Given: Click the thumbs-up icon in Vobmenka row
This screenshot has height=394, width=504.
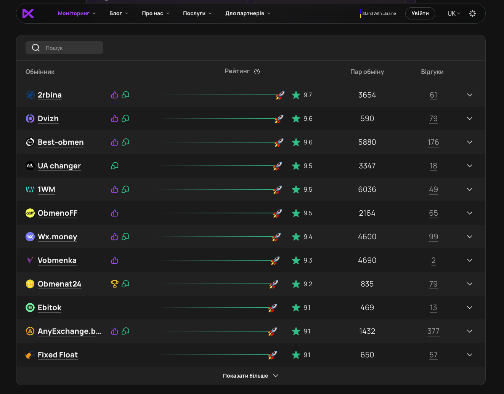Looking at the screenshot, I should [114, 260].
